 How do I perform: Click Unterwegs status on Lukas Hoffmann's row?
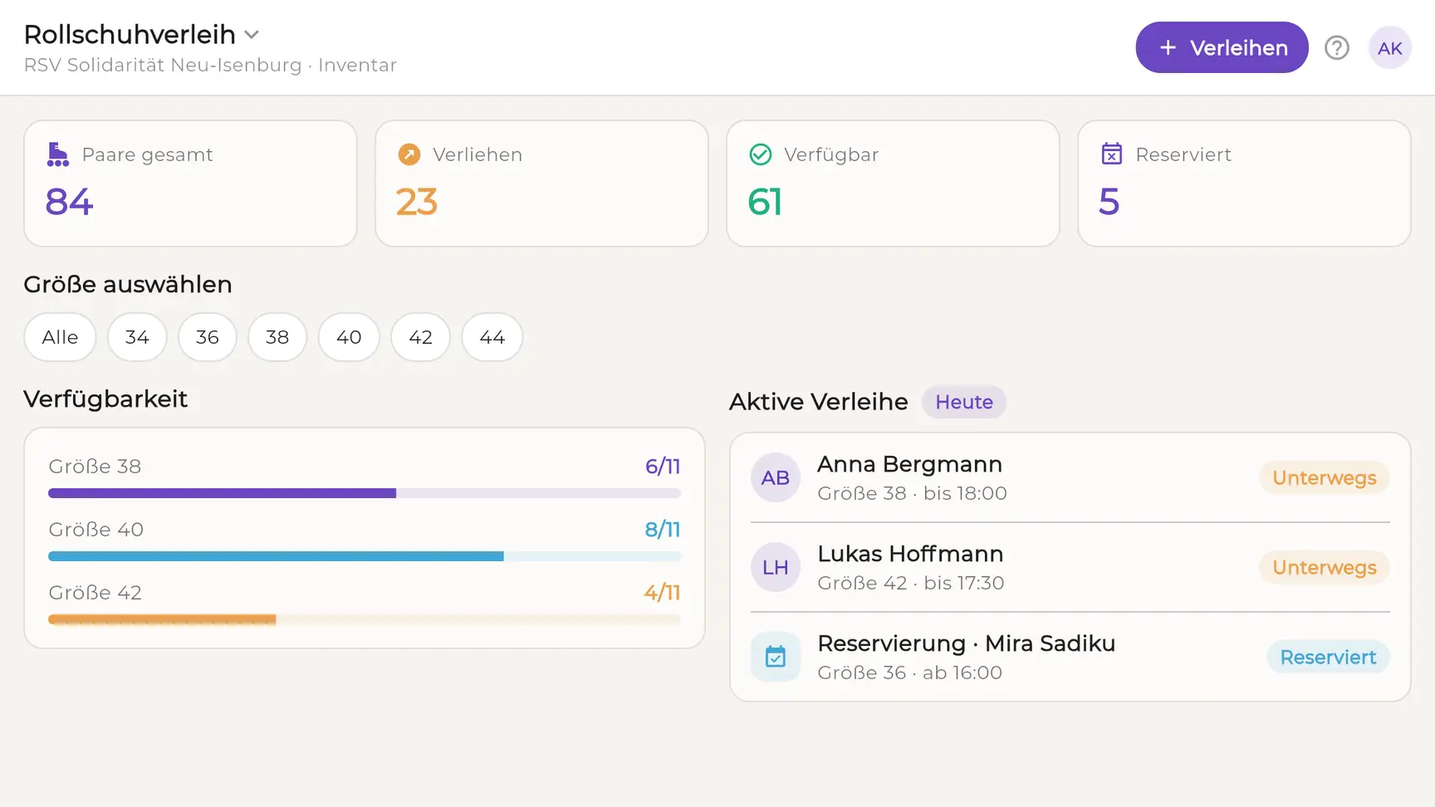[1325, 567]
